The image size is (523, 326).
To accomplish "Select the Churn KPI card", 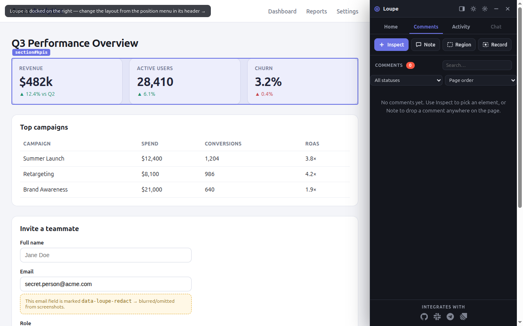I will point(303,81).
